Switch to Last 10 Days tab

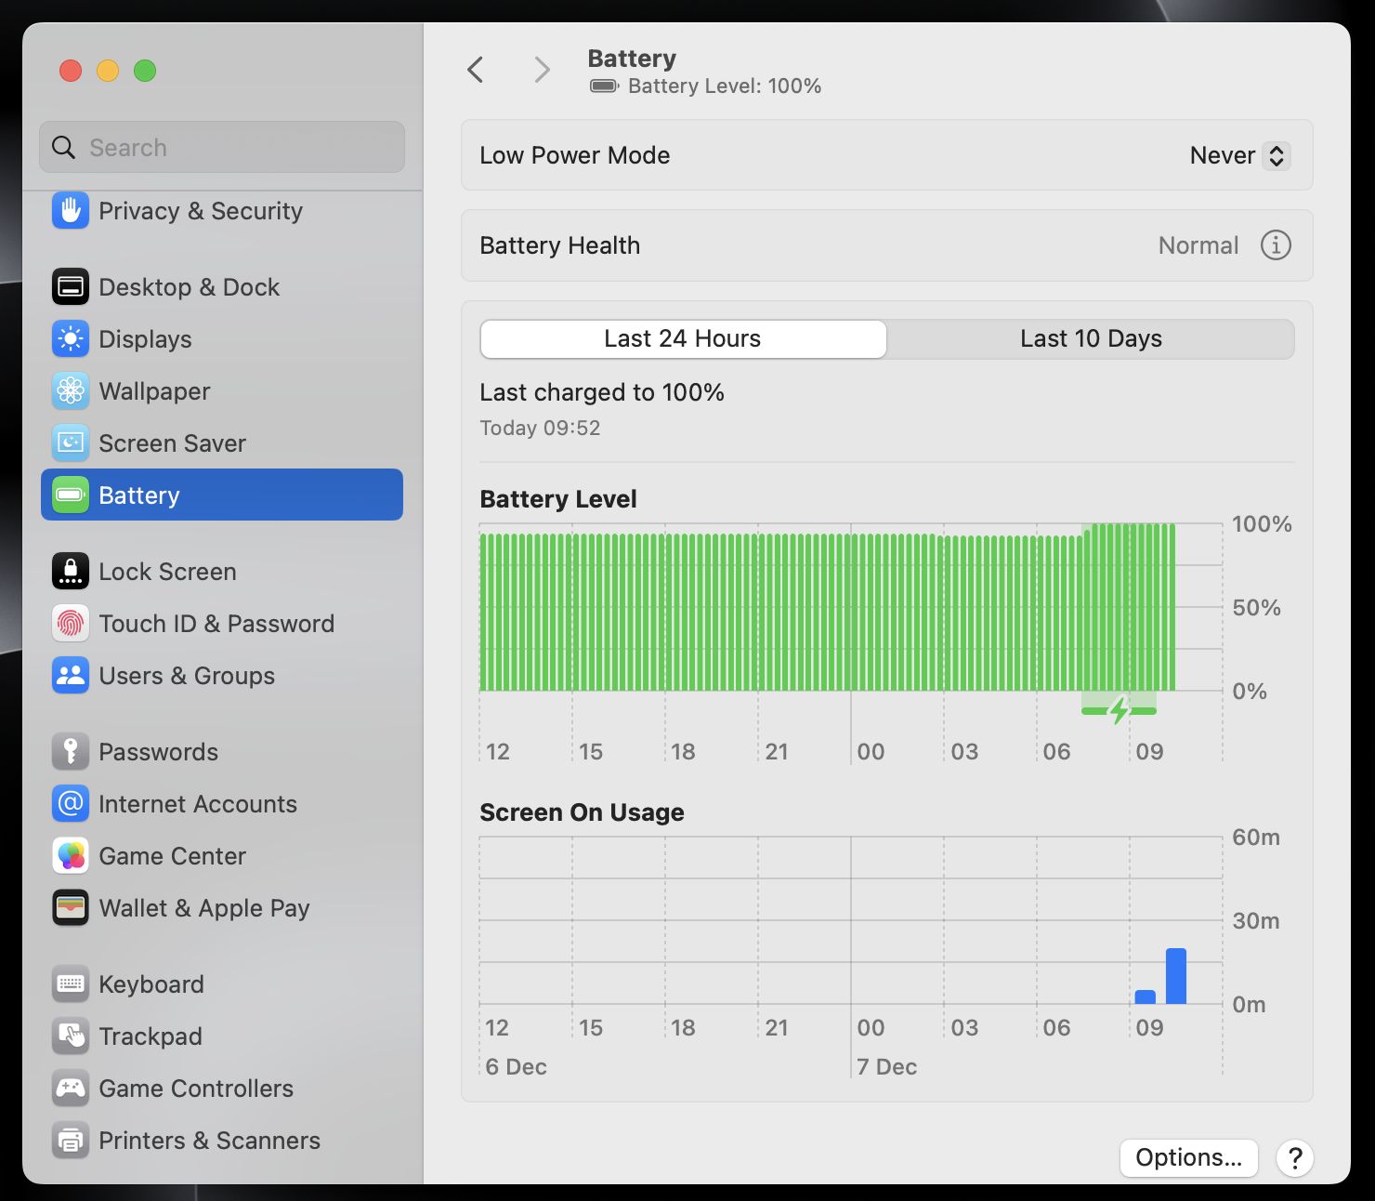[1091, 339]
